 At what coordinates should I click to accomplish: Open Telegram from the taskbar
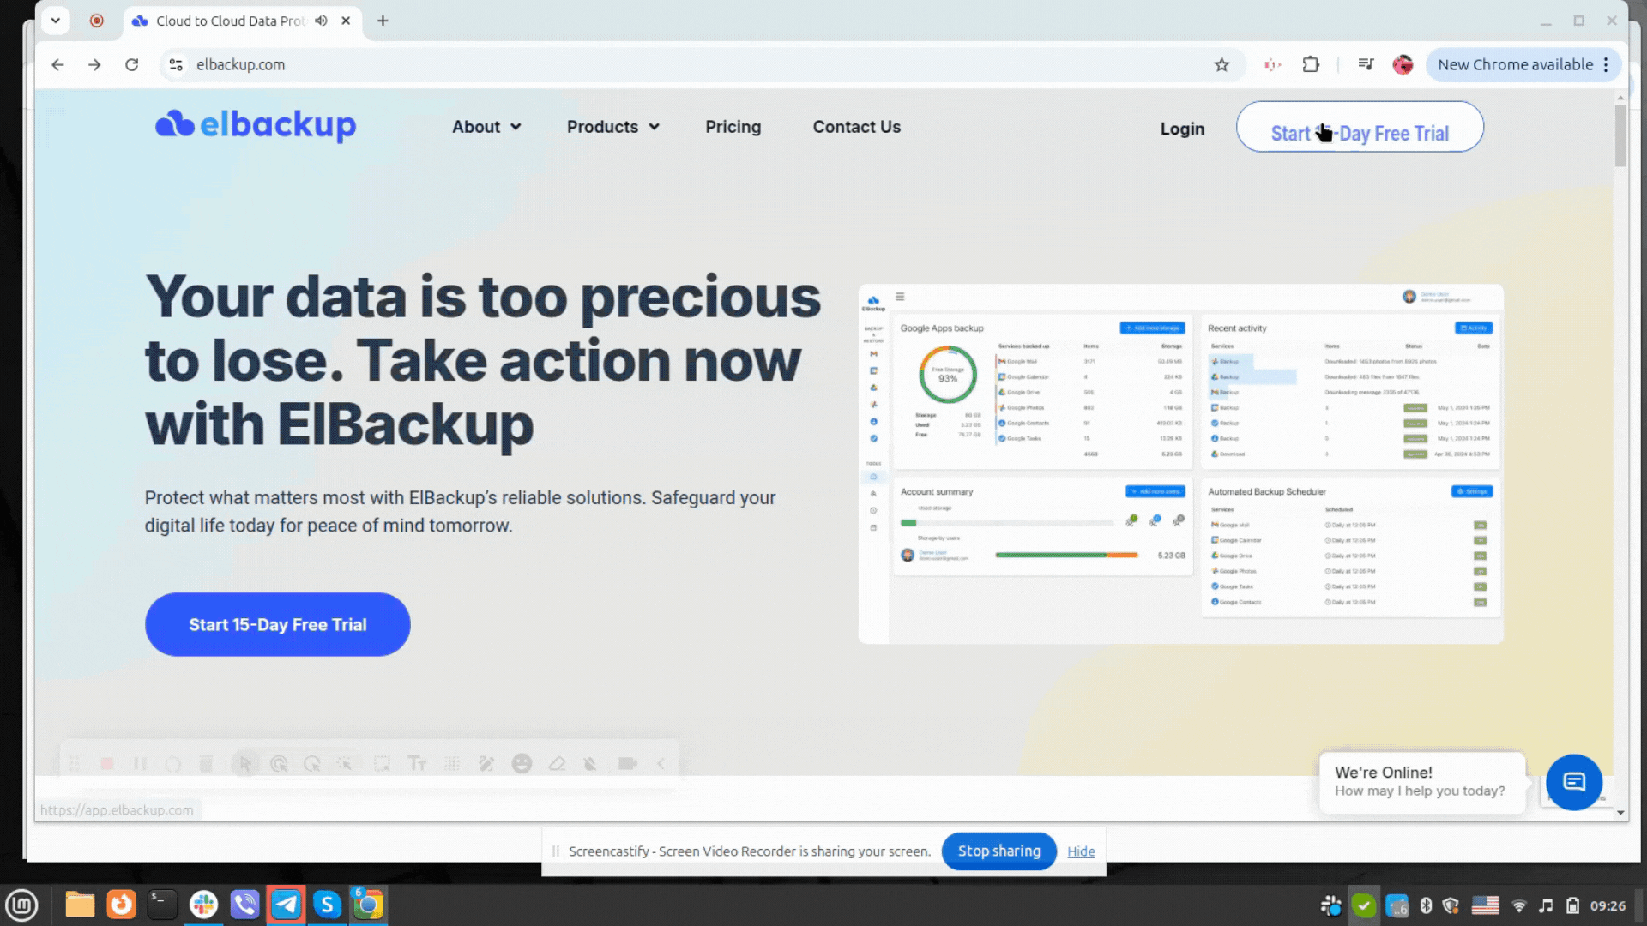pos(286,905)
